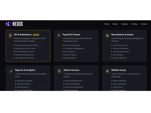Click 'Geofencing Attendance Tracking' item

click(x=27, y=45)
